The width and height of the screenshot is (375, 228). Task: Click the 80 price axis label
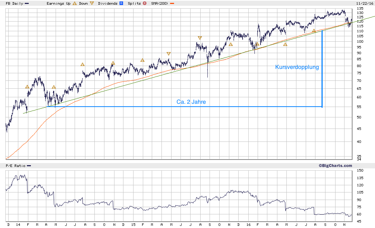tap(359, 66)
